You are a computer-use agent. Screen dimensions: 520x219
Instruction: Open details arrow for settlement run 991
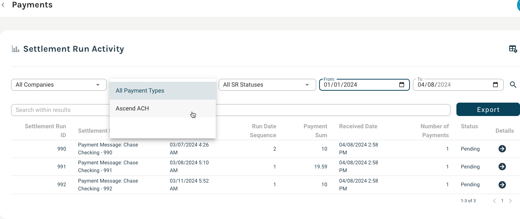502,167
